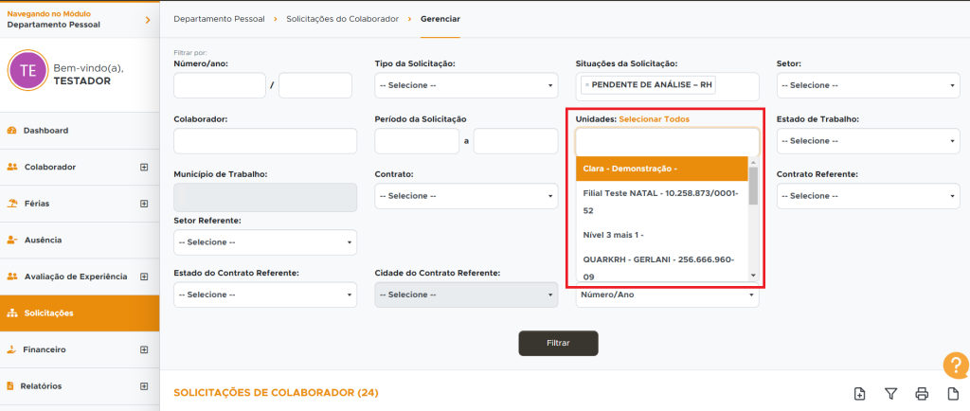The height and width of the screenshot is (411, 970).
Task: Go to Ausência in the sidebar
Action: point(44,241)
